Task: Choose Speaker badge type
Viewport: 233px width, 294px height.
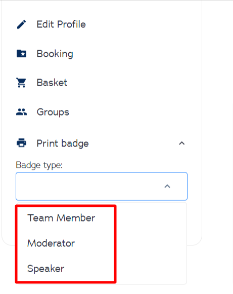Action: coord(45,269)
